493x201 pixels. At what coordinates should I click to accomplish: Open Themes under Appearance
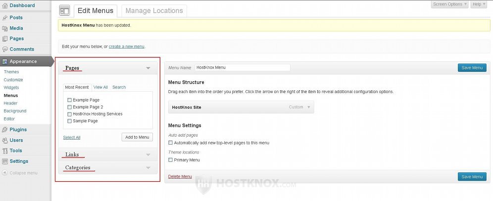point(11,72)
